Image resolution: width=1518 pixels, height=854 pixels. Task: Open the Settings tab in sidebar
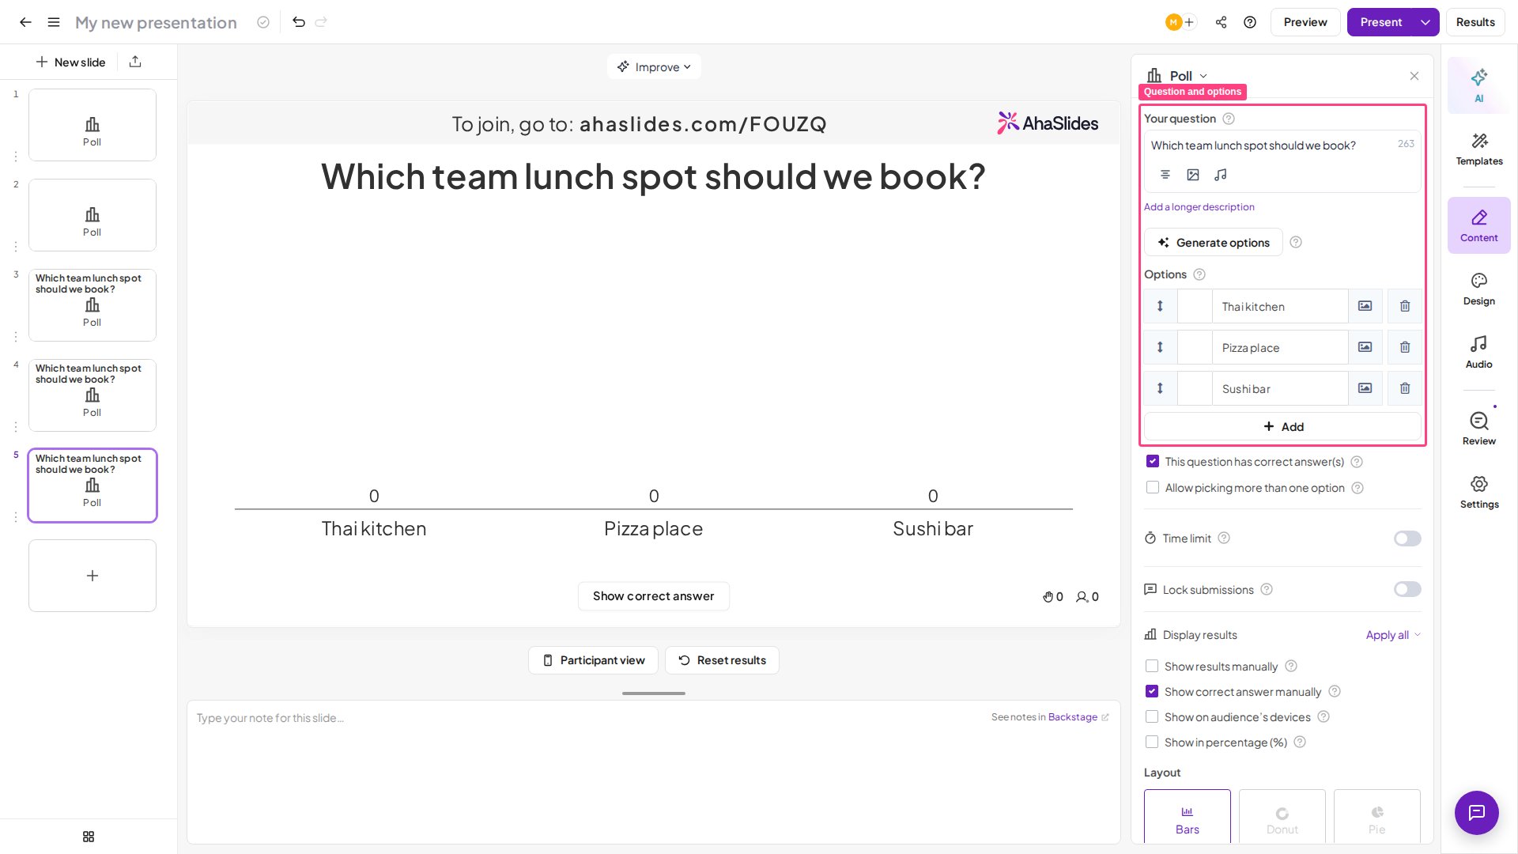click(1478, 492)
